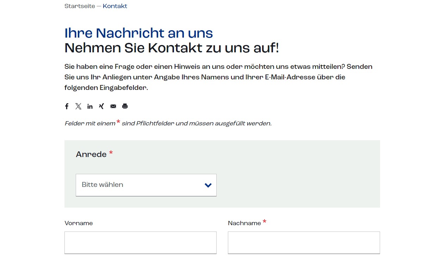Image resolution: width=441 pixels, height=261 pixels.
Task: Focus the Vorname input field
Action: (x=140, y=242)
